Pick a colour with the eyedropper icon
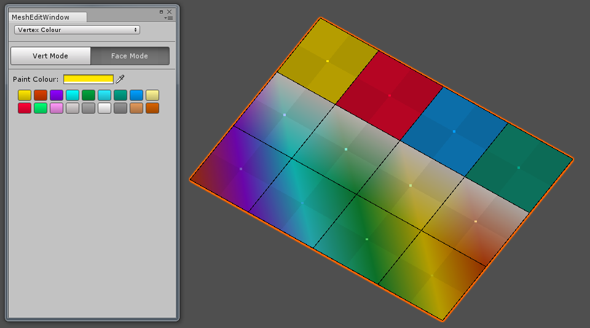This screenshot has width=590, height=328. point(120,79)
